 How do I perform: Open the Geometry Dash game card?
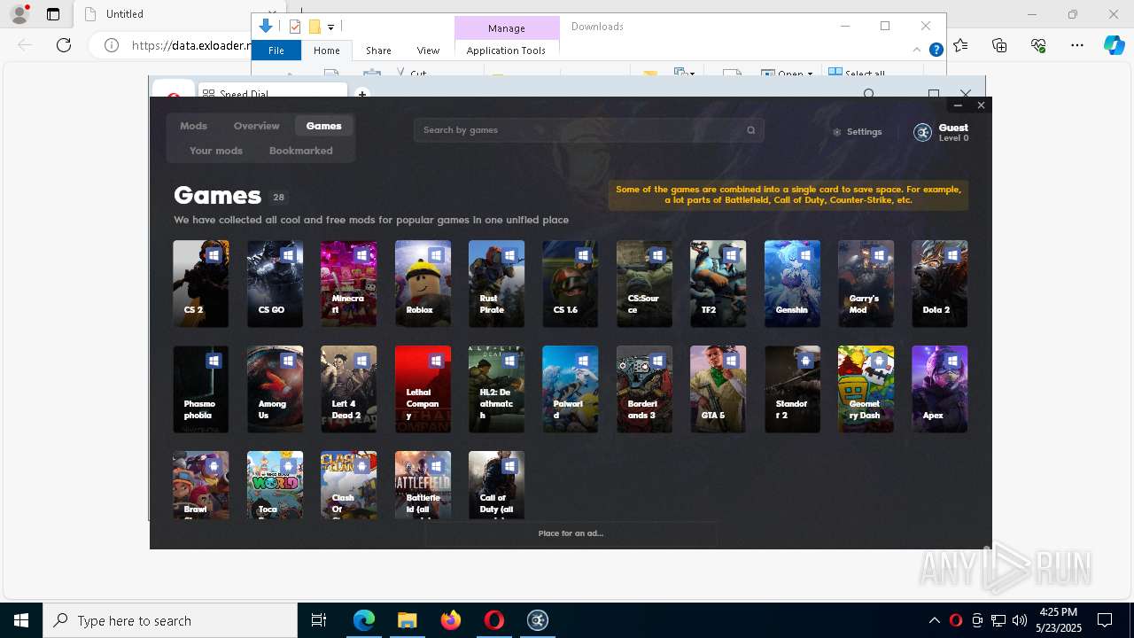[x=866, y=389]
